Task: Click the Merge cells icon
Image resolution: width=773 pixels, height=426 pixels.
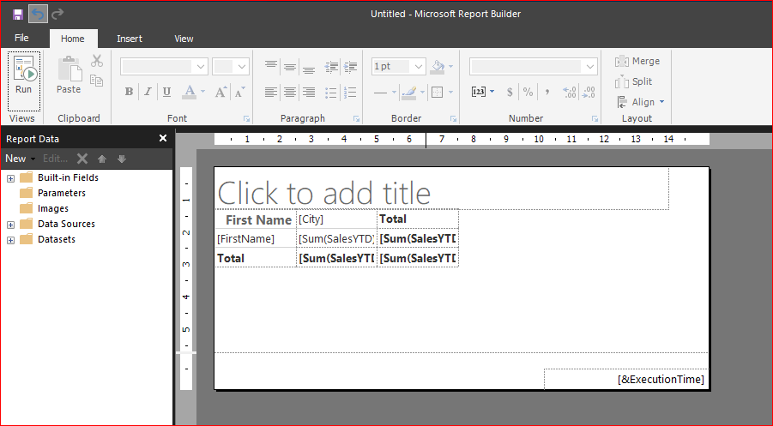Action: click(637, 61)
